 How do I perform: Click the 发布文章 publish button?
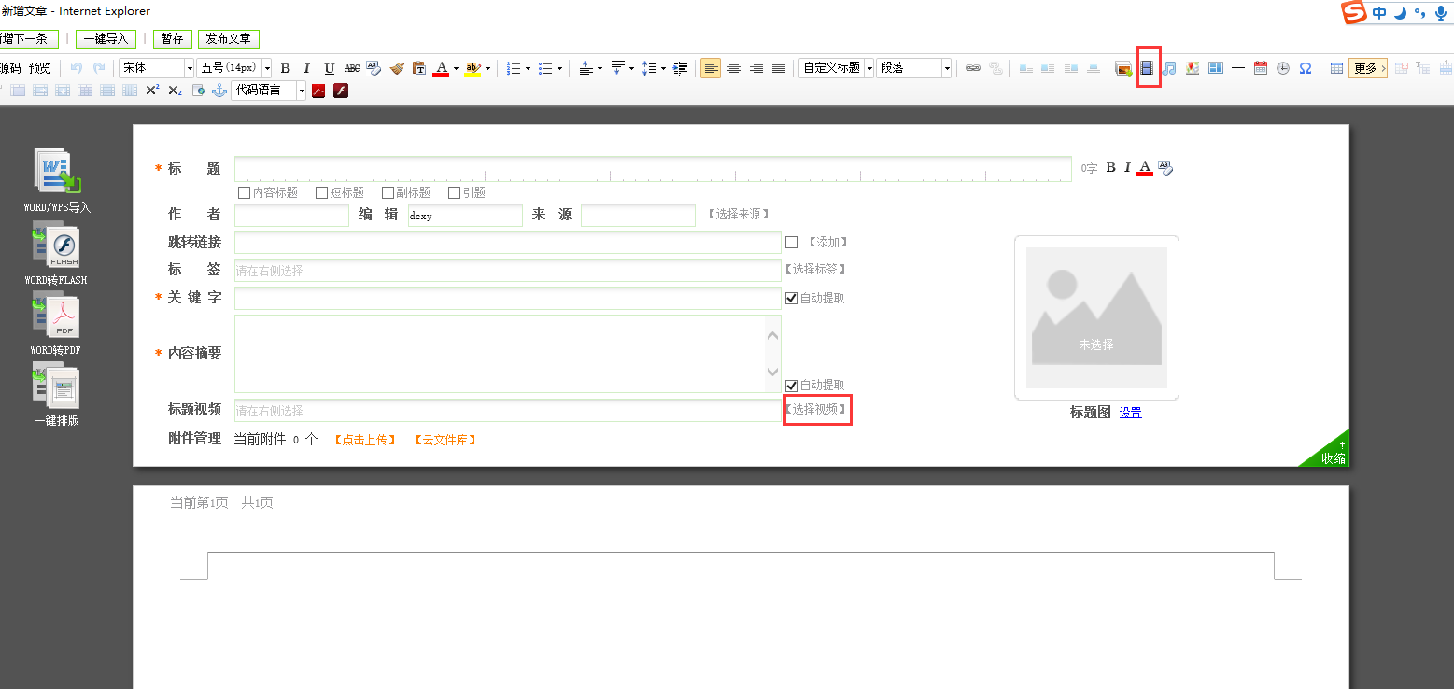229,39
